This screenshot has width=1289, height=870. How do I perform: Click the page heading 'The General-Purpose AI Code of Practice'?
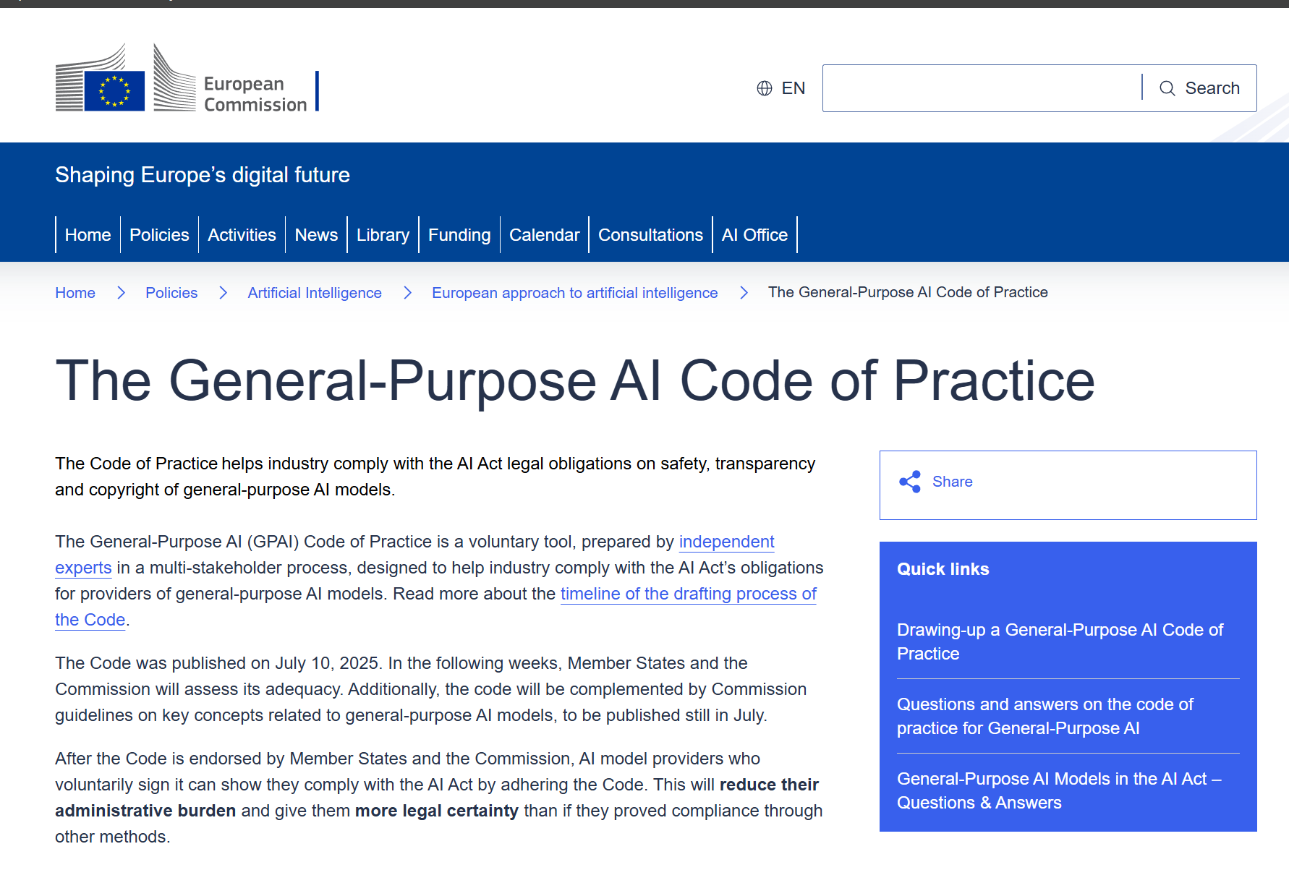(575, 380)
